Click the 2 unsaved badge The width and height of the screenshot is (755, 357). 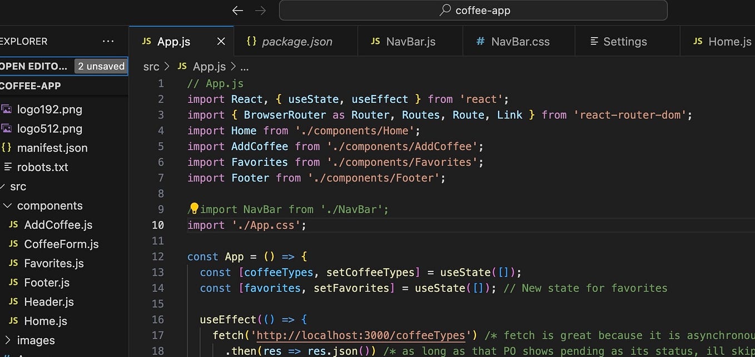coord(101,66)
